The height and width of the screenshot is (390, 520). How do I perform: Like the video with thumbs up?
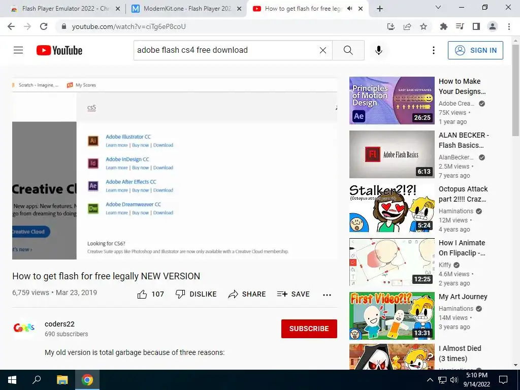pyautogui.click(x=150, y=294)
